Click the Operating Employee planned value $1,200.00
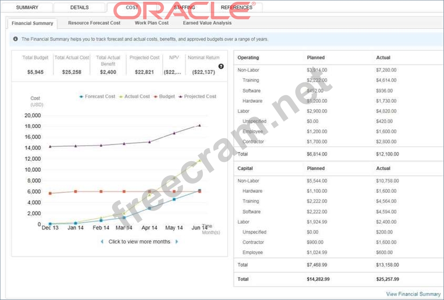This screenshot has width=444, height=300. tap(317, 132)
